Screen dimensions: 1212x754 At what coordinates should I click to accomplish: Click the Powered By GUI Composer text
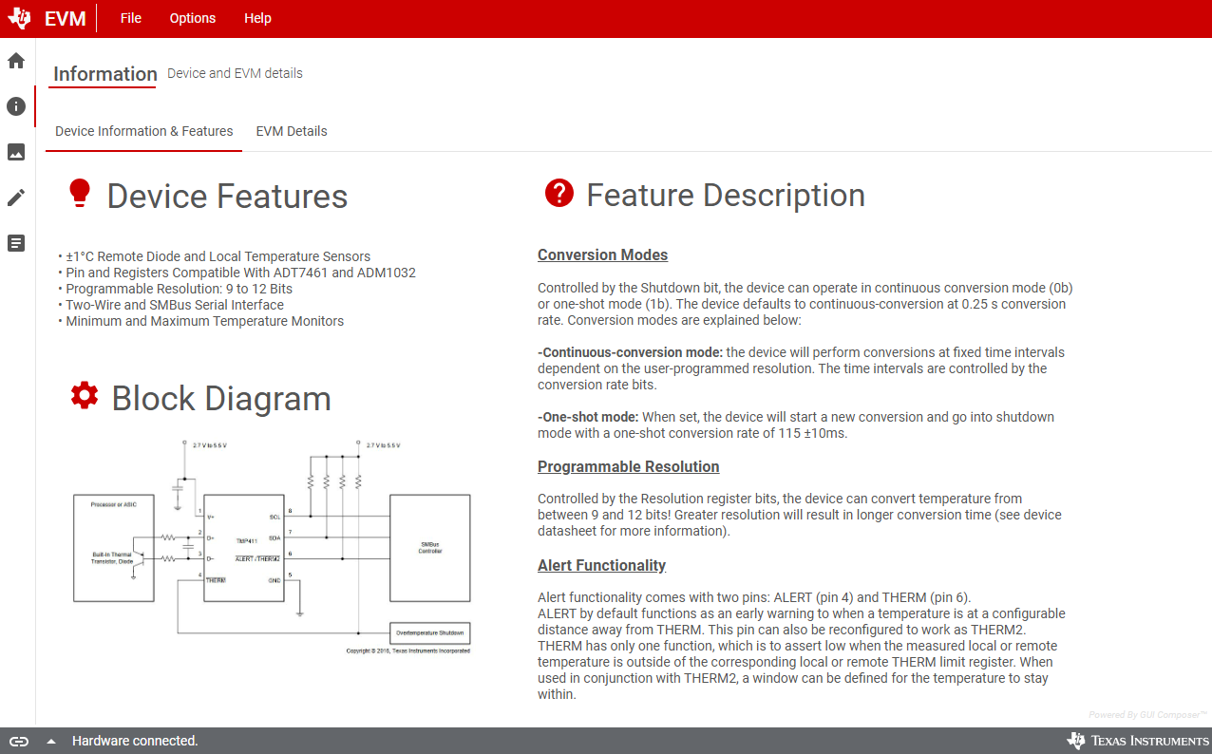click(1147, 714)
